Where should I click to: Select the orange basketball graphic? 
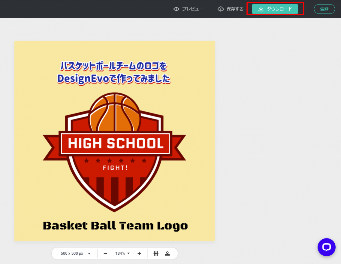[115, 112]
